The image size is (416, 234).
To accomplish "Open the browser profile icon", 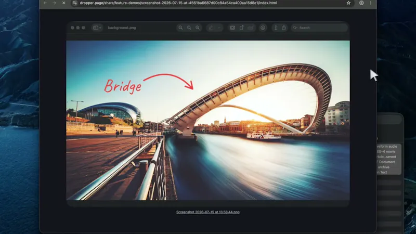I will (x=361, y=3).
